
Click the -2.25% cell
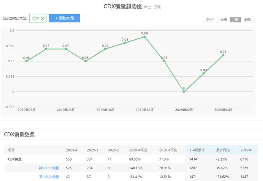221,159
